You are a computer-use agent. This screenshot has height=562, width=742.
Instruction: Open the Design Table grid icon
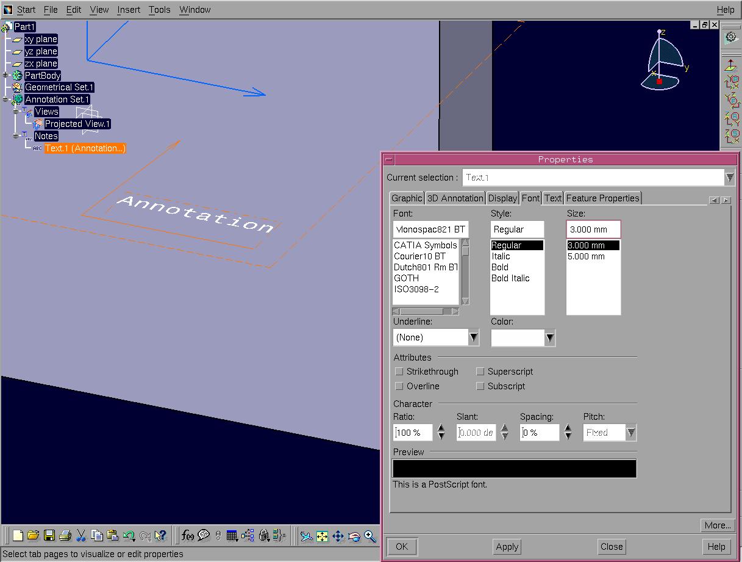tap(232, 536)
